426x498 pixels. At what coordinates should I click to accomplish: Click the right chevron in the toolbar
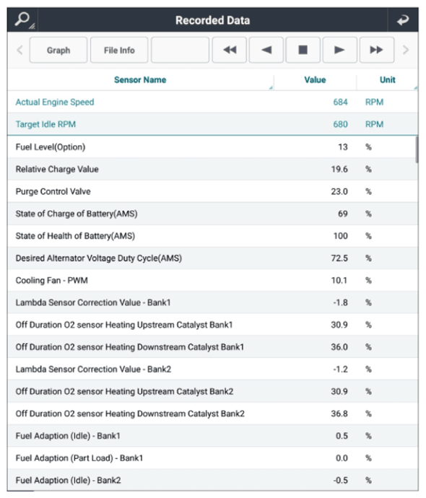click(406, 50)
